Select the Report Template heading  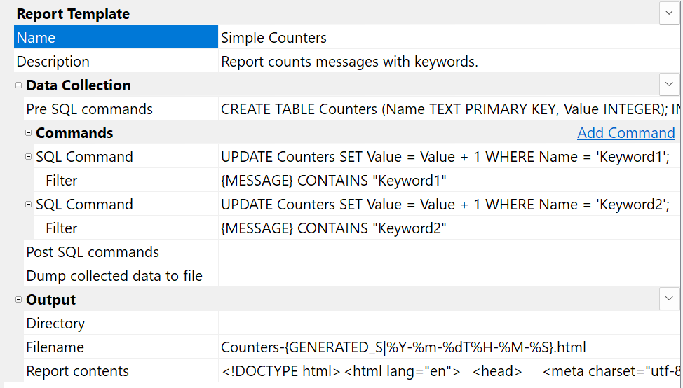pyautogui.click(x=73, y=14)
